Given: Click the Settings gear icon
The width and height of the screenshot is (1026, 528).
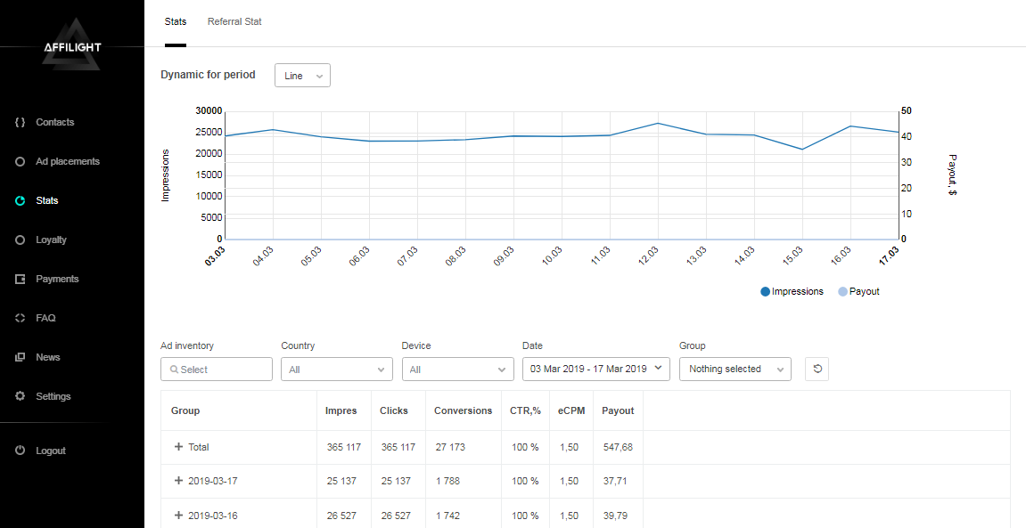Looking at the screenshot, I should [21, 396].
